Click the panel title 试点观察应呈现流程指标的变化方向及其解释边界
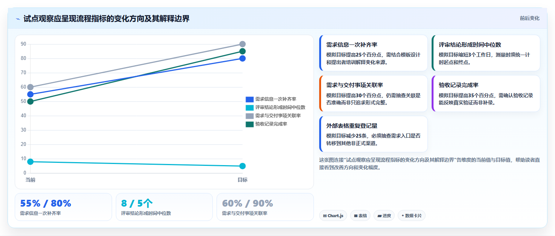This screenshot has height=236, width=555. pyautogui.click(x=106, y=18)
